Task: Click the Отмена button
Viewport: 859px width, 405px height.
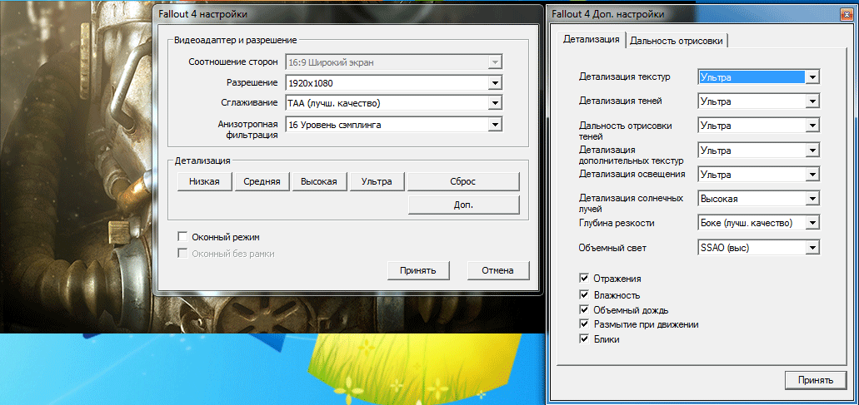Action: pyautogui.click(x=498, y=270)
